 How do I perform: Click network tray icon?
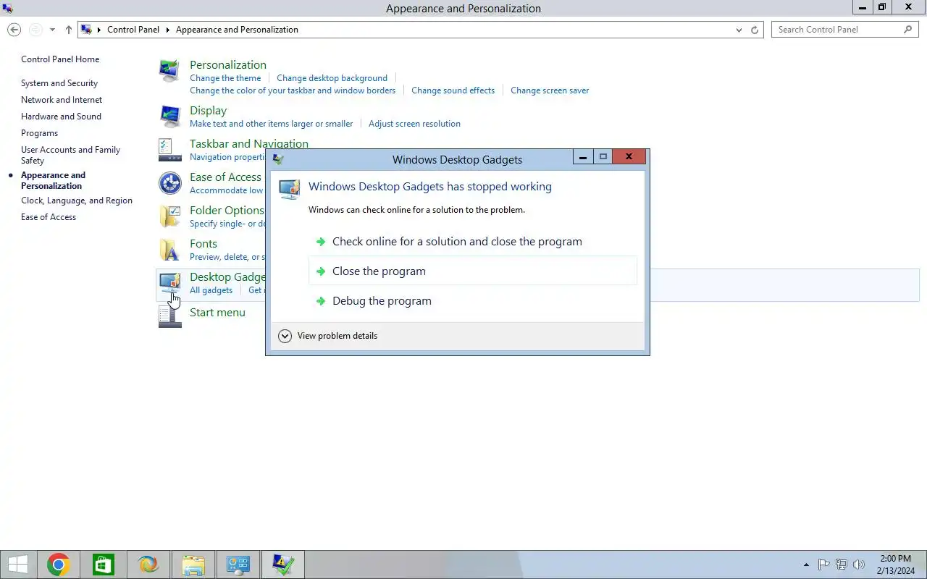(842, 565)
